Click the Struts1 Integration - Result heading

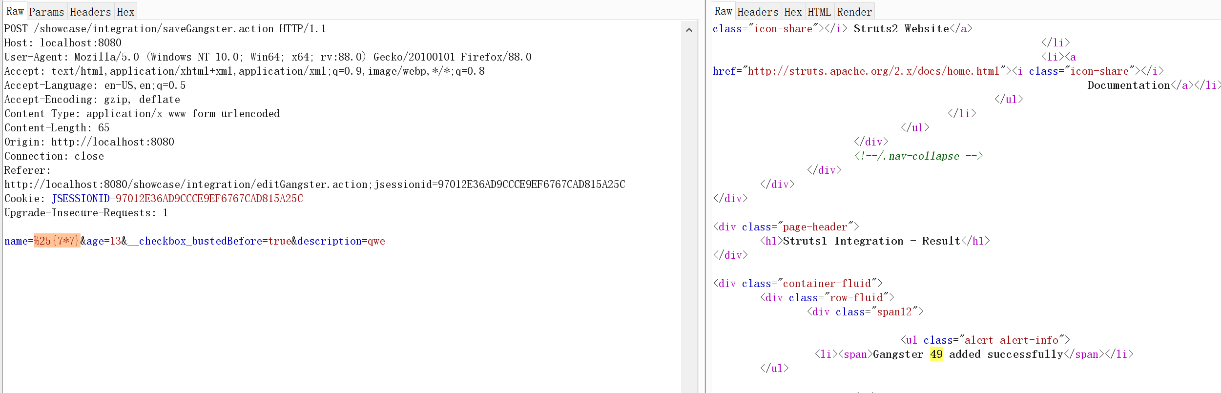(x=871, y=241)
